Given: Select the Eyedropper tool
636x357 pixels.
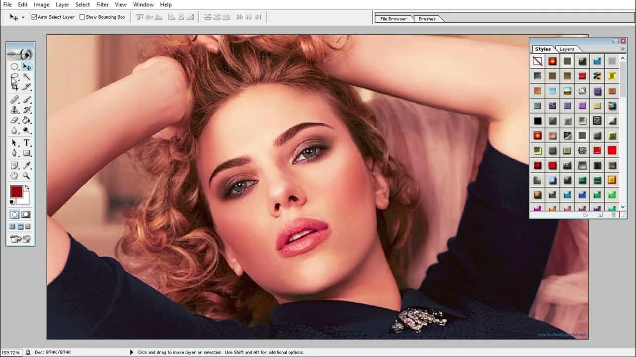Looking at the screenshot, I should pyautogui.click(x=26, y=166).
